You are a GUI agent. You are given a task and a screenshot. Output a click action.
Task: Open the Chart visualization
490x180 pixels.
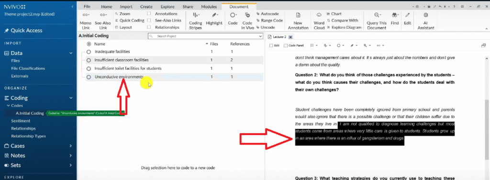[334, 14]
